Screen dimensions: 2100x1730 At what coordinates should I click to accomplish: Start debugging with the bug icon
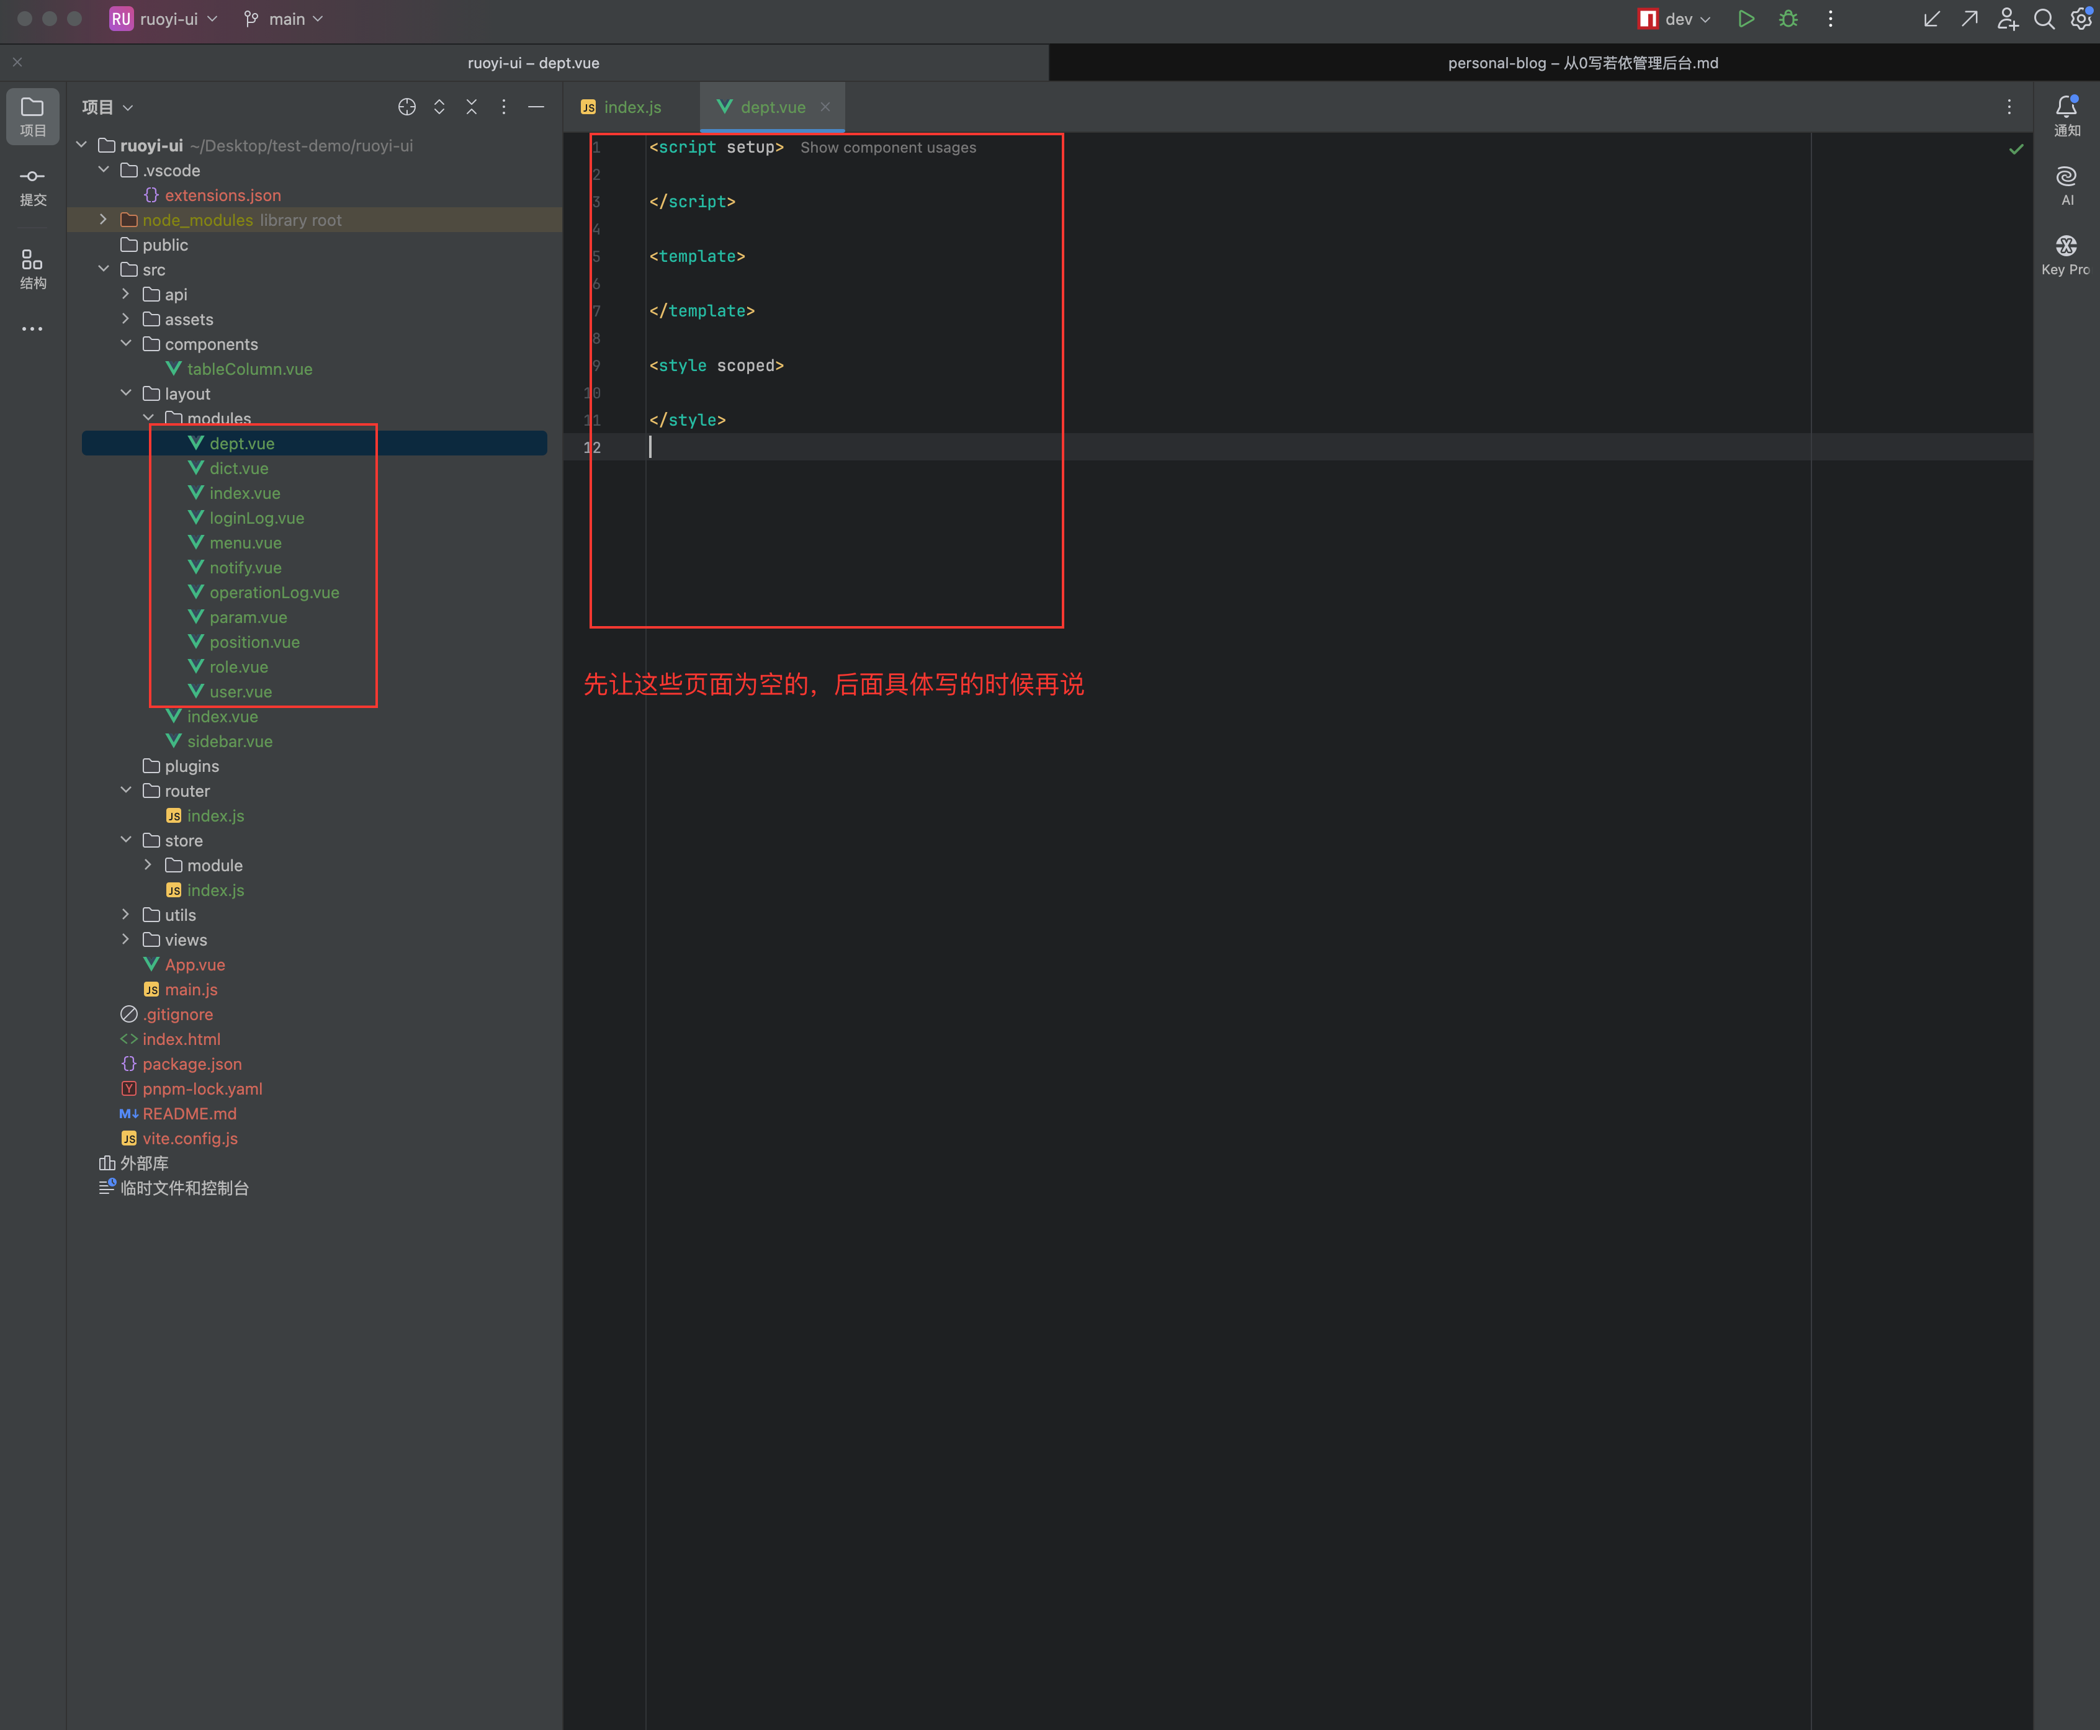[1788, 19]
